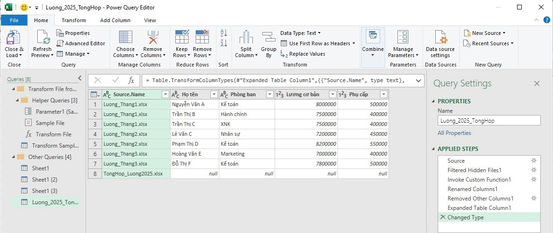
Task: Open the New Source dropdown
Action: point(484,33)
